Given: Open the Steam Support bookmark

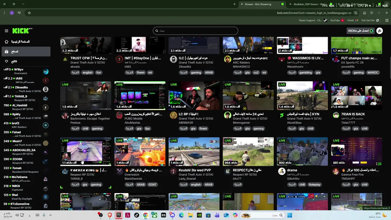Looking at the screenshot, I should click(x=312, y=20).
